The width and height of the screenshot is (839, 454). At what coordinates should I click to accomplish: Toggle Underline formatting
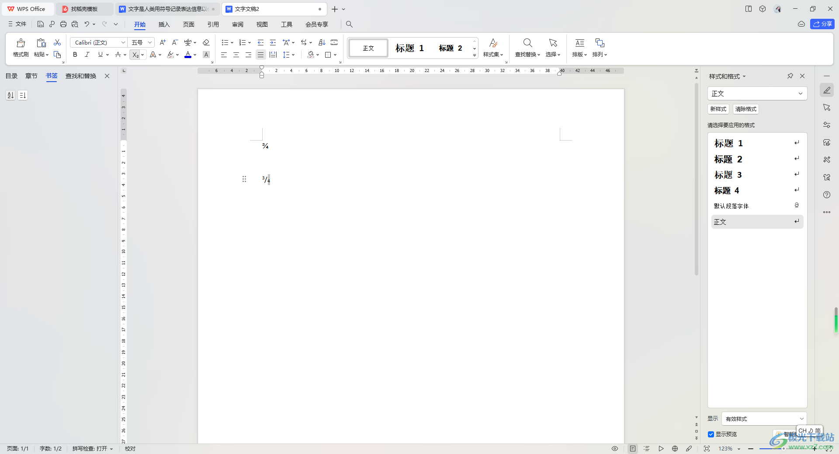click(101, 55)
